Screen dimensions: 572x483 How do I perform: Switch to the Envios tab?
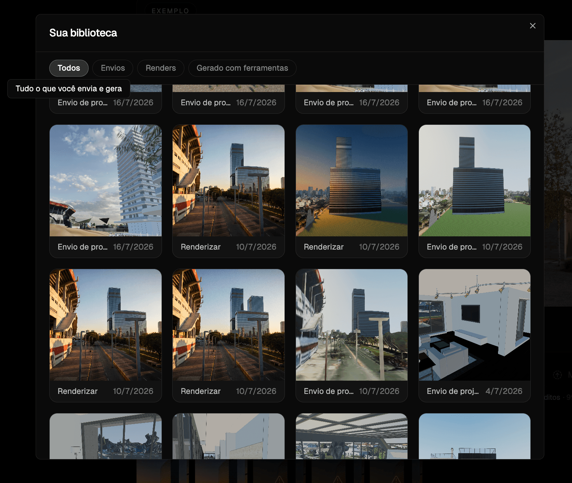[113, 68]
